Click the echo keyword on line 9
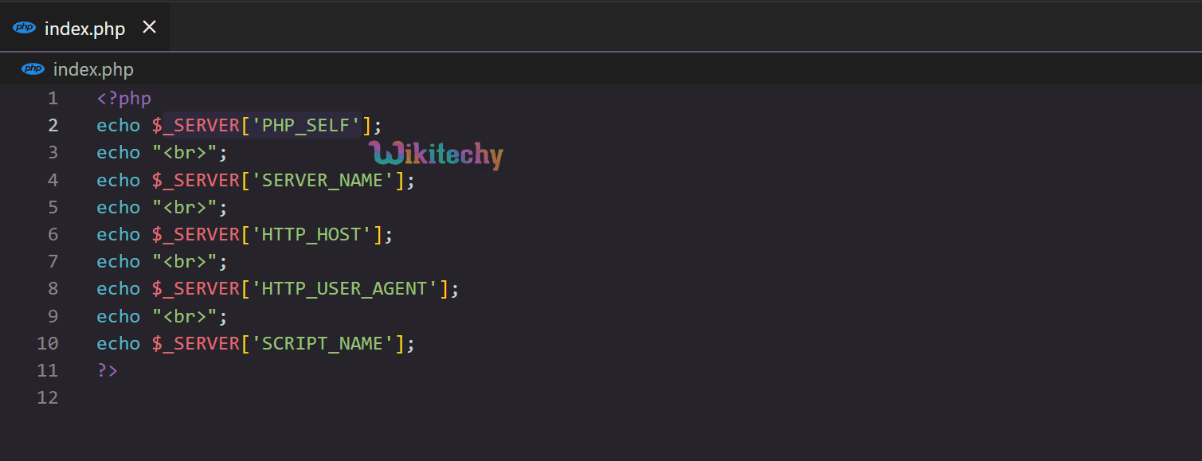The width and height of the screenshot is (1202, 461). 118,316
